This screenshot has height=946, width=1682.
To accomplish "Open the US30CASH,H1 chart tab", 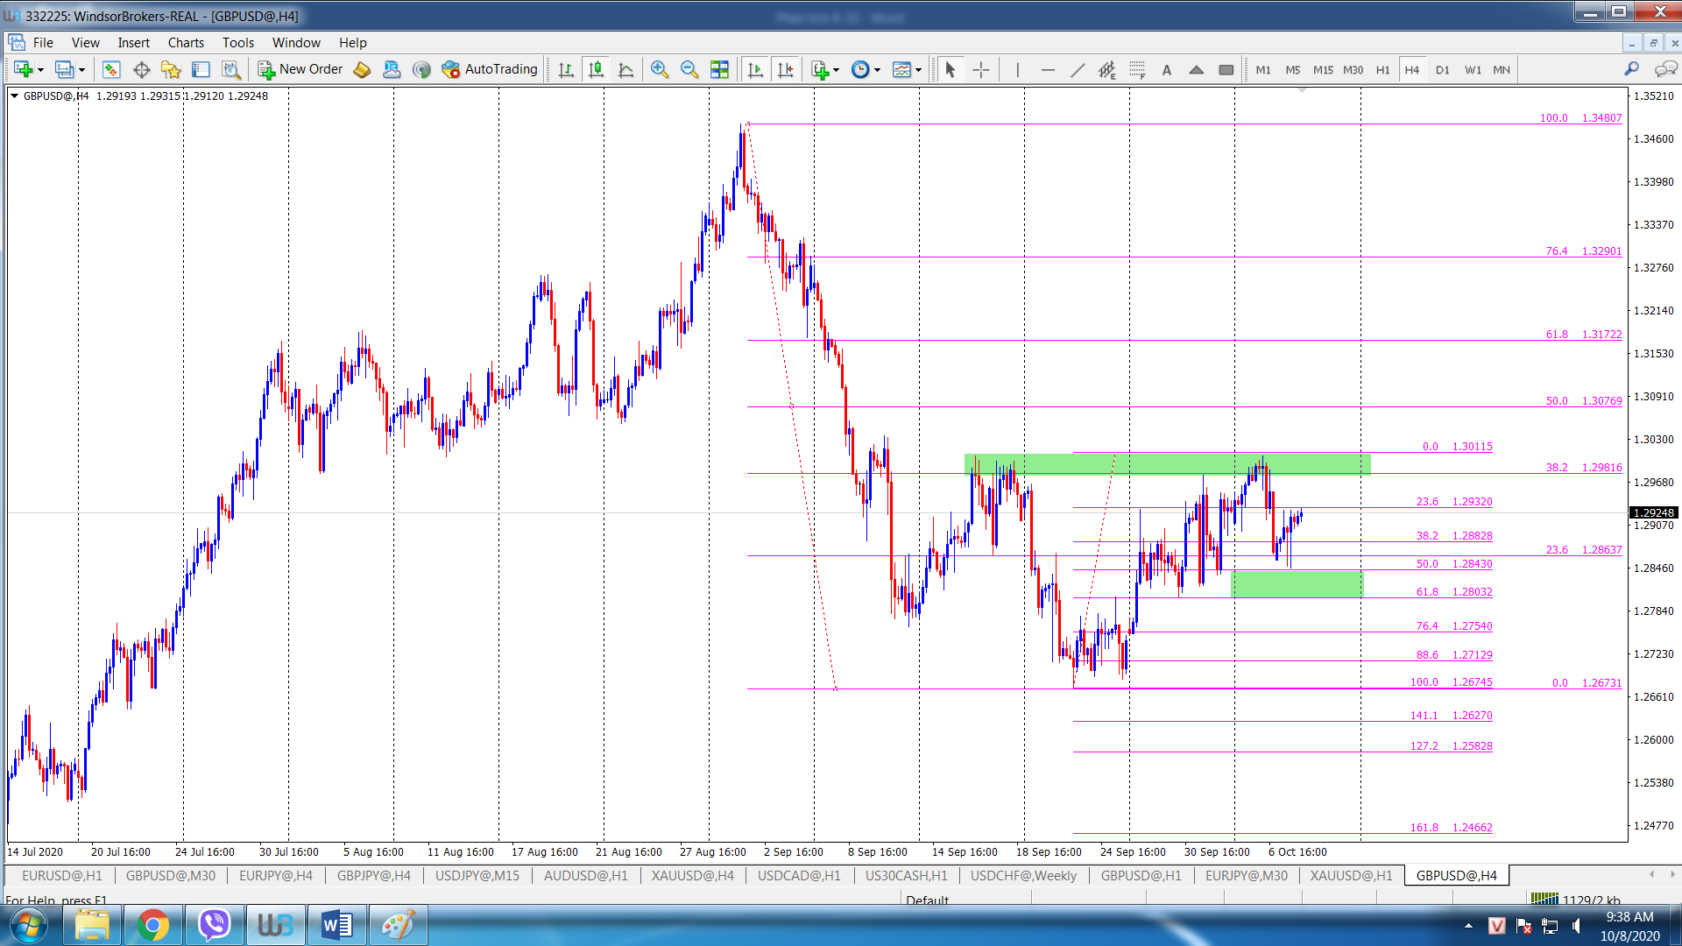I will click(906, 875).
